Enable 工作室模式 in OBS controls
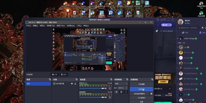 click(141, 98)
